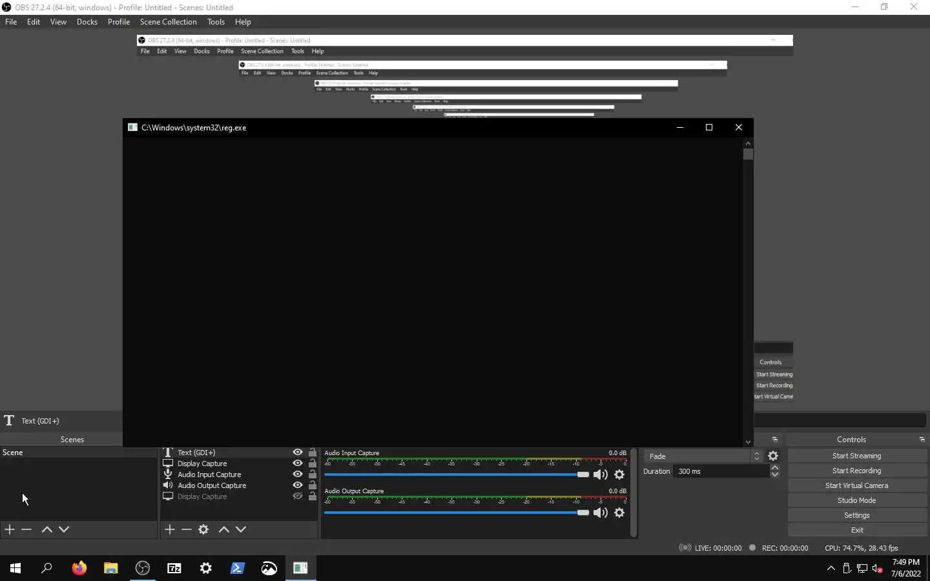The image size is (930, 581).
Task: Open the Scene Collection menu
Action: pyautogui.click(x=169, y=22)
